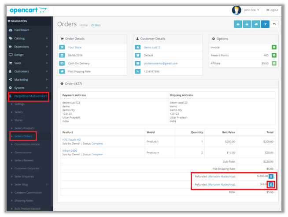This screenshot has width=288, height=217.
Task: Click ptsdemodemo@gmail.com email link
Action: pos(161,63)
